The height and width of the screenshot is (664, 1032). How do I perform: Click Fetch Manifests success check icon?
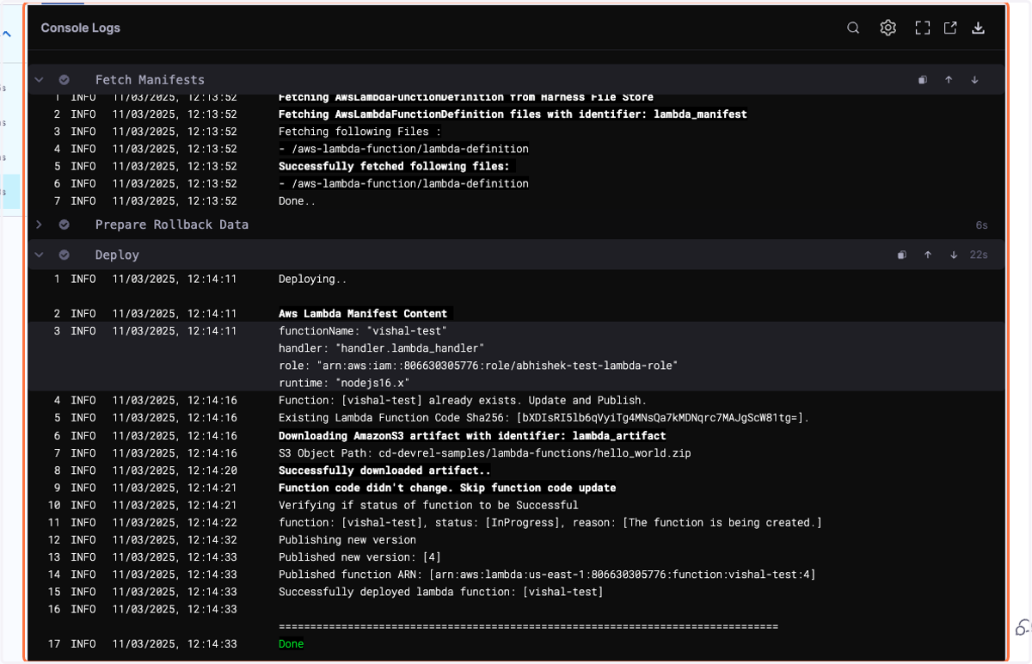(x=64, y=80)
